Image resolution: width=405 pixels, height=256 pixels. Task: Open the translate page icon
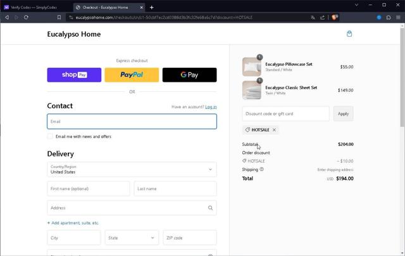click(313, 18)
